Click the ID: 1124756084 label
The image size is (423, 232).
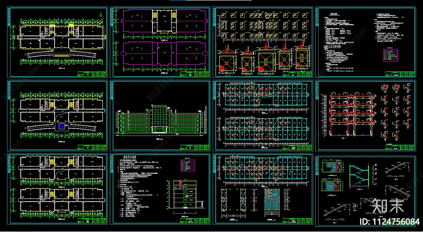(x=389, y=222)
